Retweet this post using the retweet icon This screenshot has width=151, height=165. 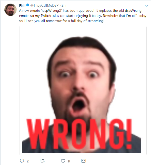[43, 161]
